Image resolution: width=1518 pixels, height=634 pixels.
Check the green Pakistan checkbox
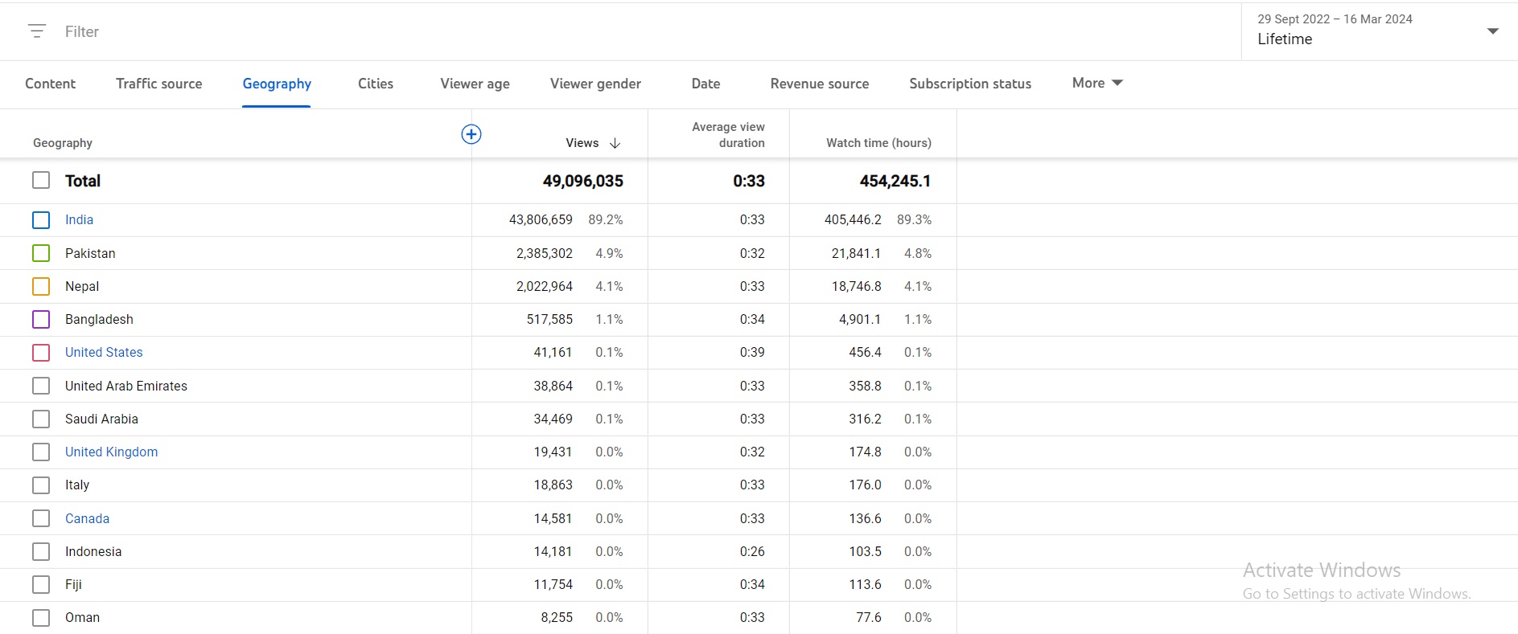coord(41,253)
